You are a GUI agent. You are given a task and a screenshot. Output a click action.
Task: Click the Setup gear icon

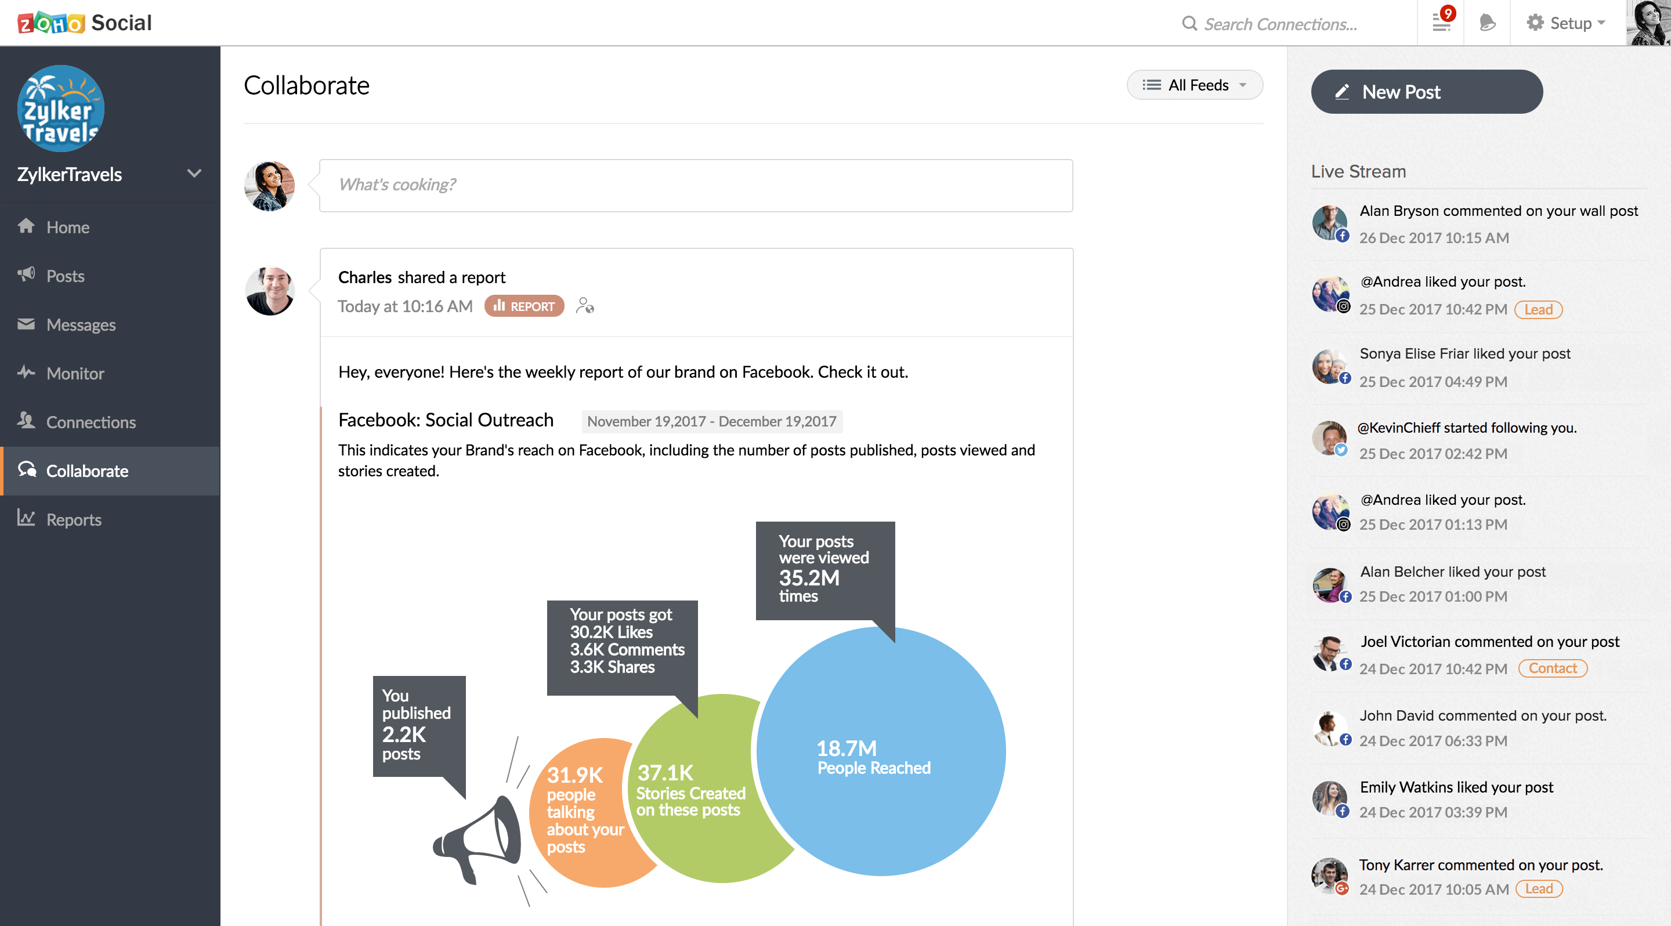[x=1535, y=23]
